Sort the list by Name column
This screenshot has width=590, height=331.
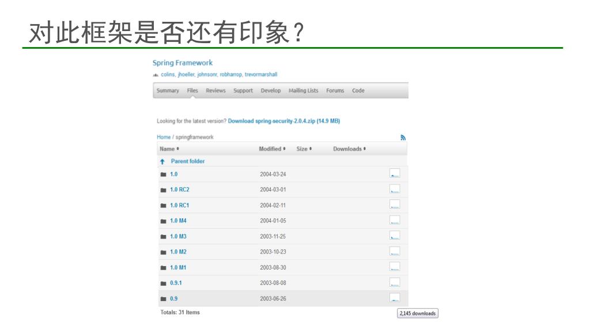tap(169, 149)
